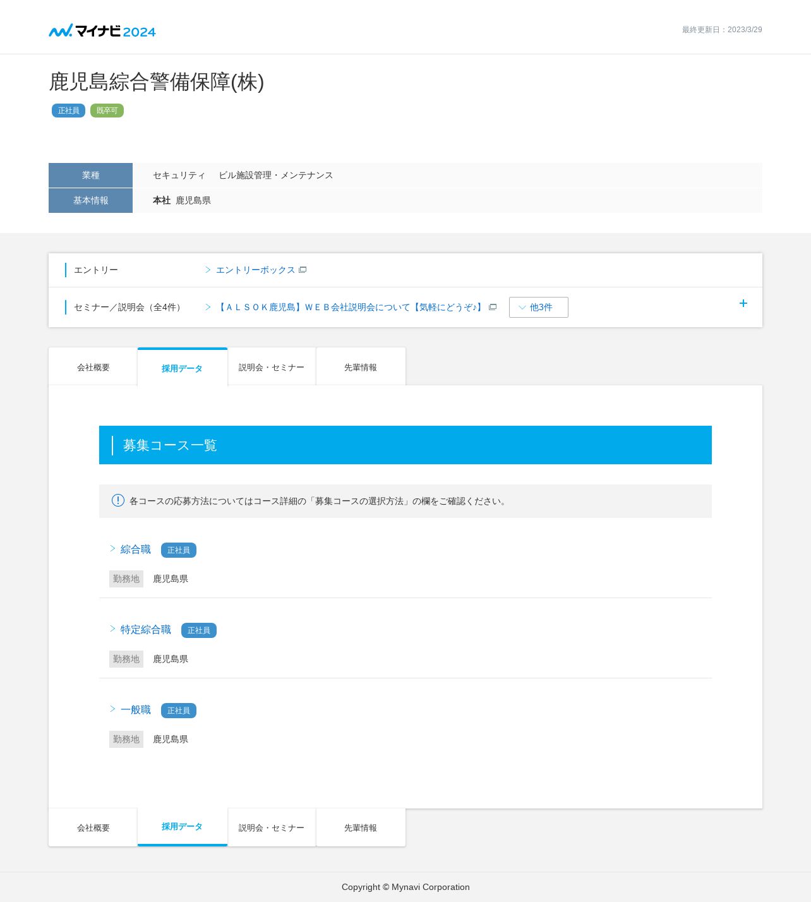This screenshot has height=902, width=811.
Task: Click the 正社員 tag under company name
Action: pyautogui.click(x=68, y=111)
